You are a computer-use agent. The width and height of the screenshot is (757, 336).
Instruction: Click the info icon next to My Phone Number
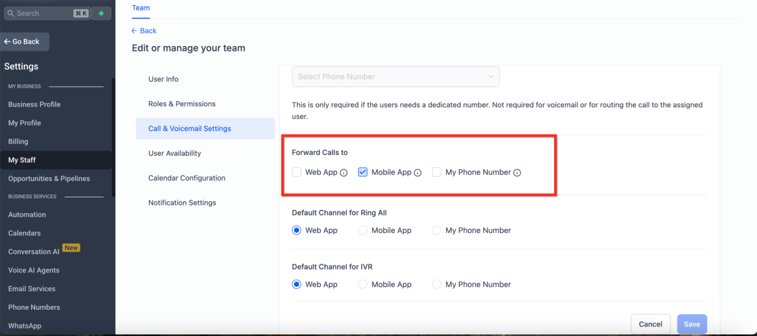pos(517,173)
